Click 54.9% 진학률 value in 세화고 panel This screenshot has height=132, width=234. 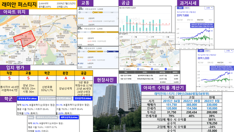pos(37,131)
